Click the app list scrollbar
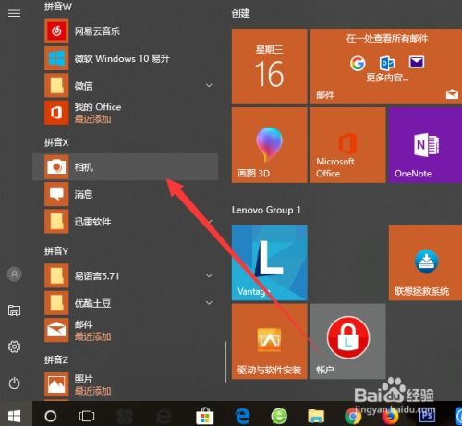 click(225, 361)
